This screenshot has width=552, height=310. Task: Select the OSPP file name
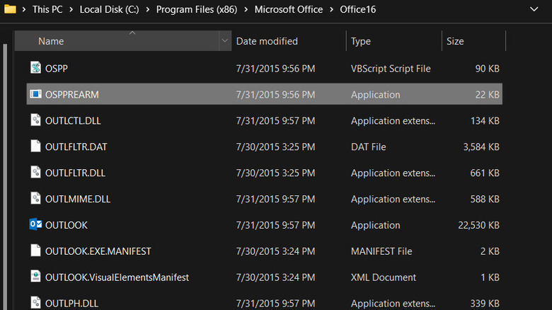point(57,69)
